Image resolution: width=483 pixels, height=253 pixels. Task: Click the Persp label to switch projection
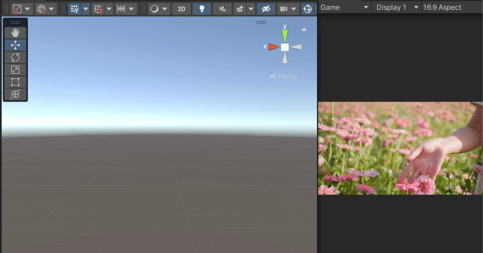286,76
